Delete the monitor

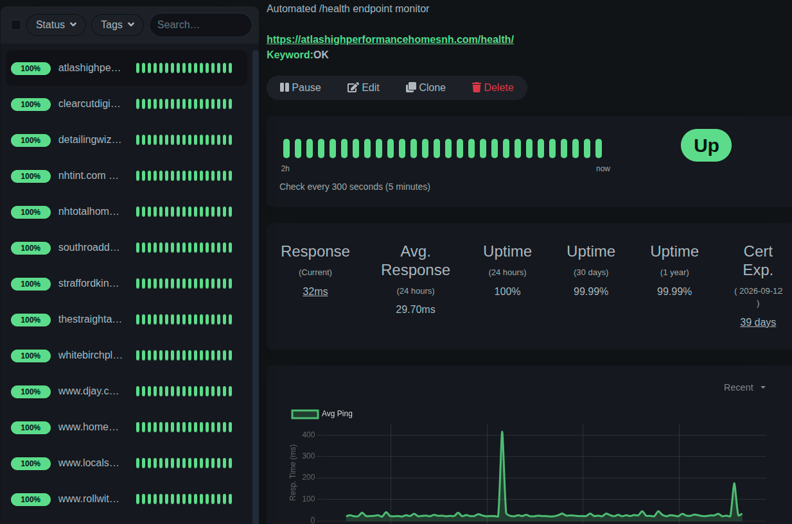493,88
